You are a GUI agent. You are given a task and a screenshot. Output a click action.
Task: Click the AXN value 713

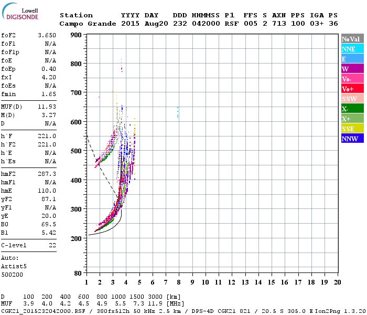click(279, 24)
